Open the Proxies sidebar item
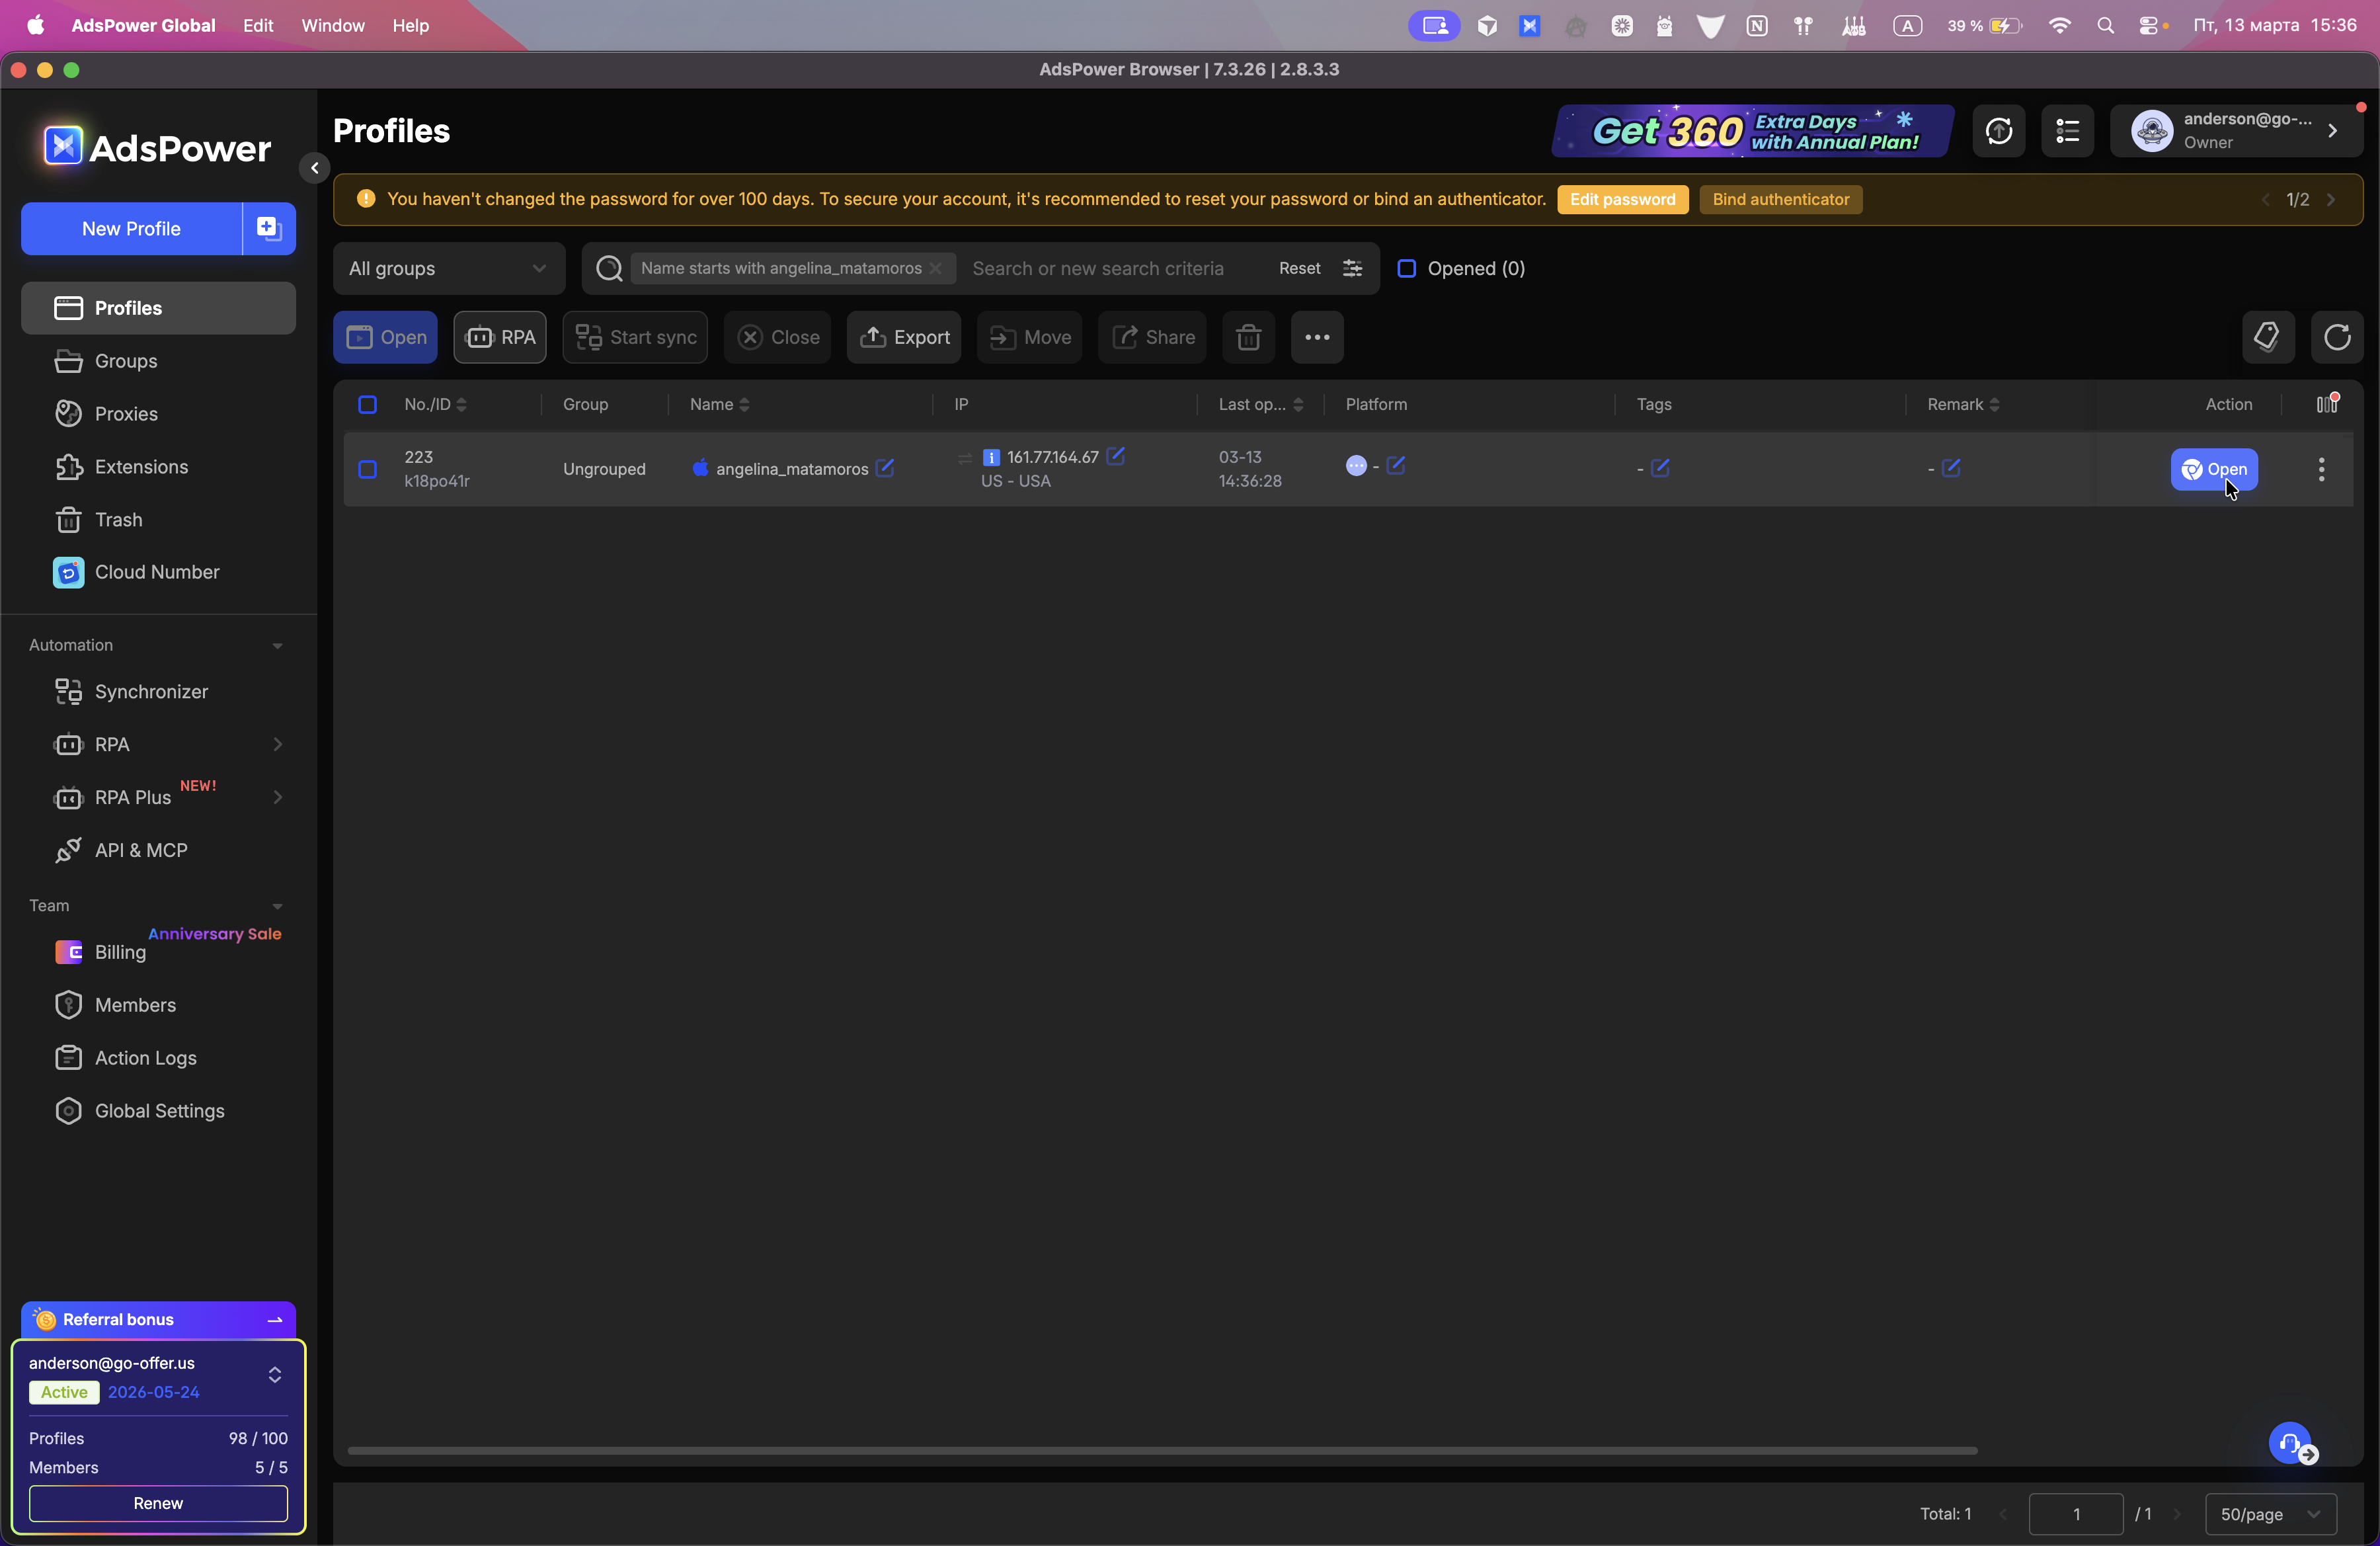This screenshot has width=2380, height=1546. (126, 414)
